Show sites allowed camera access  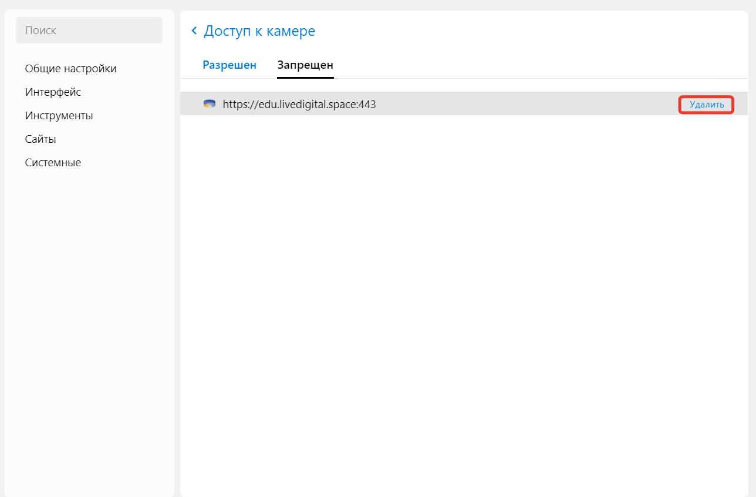pos(230,65)
